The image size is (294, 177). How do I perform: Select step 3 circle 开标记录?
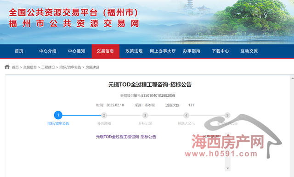point(145,116)
